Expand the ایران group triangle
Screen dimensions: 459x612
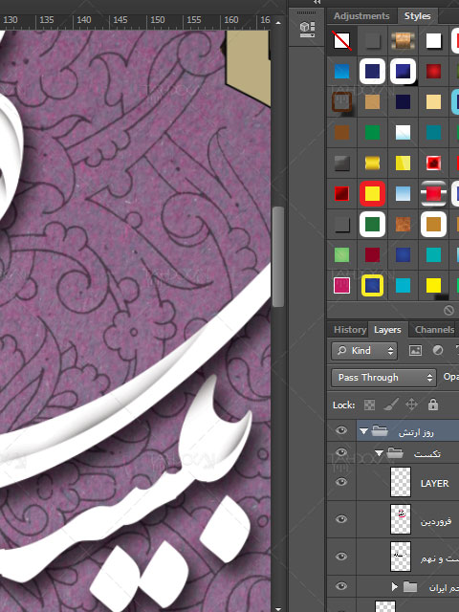tap(394, 586)
